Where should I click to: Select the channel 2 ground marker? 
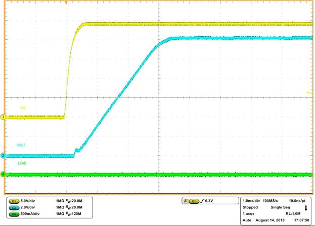[x=3, y=156]
